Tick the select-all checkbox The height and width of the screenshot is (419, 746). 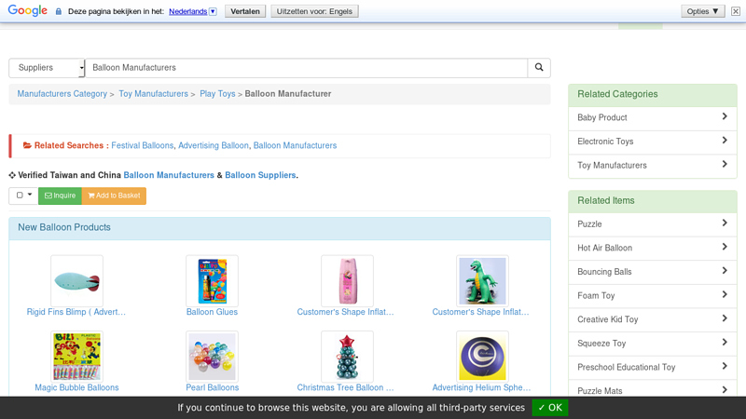tap(20, 196)
